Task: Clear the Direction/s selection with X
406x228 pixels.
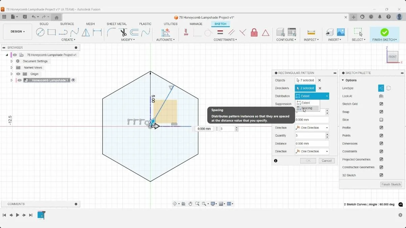Action: 319,88
